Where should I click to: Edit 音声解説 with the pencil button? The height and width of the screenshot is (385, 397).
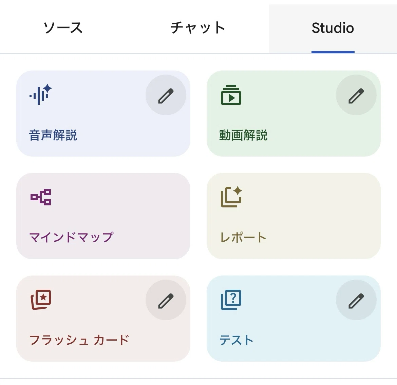pyautogui.click(x=166, y=95)
